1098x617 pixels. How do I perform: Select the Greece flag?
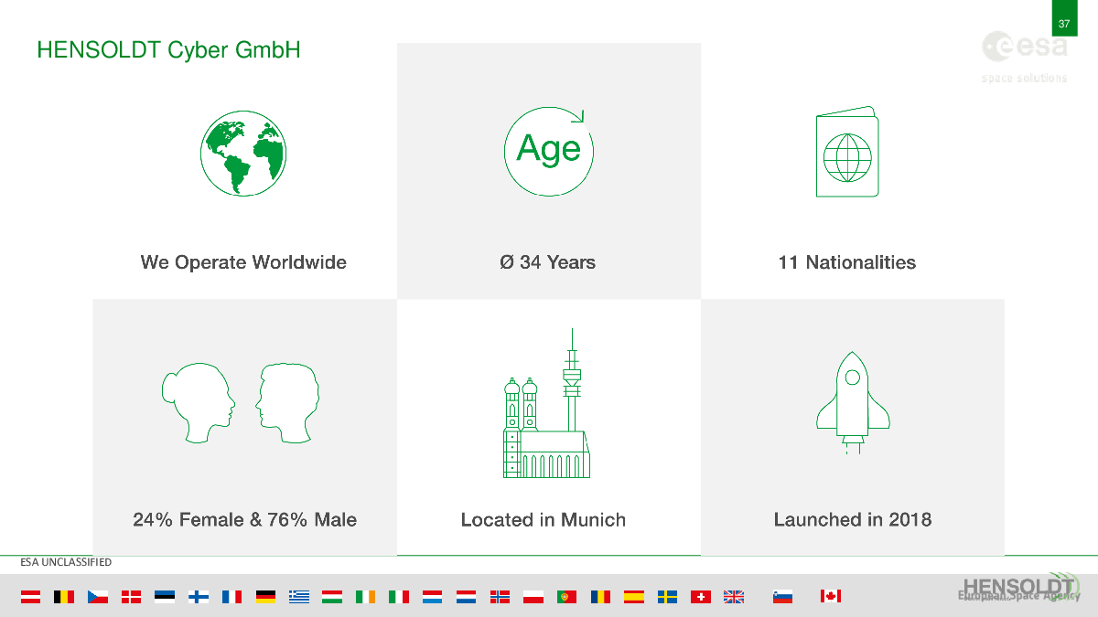[299, 597]
